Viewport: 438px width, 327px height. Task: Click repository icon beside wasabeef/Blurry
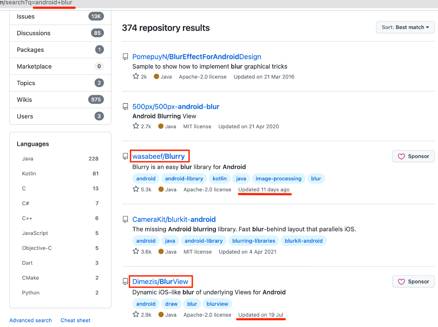126,156
